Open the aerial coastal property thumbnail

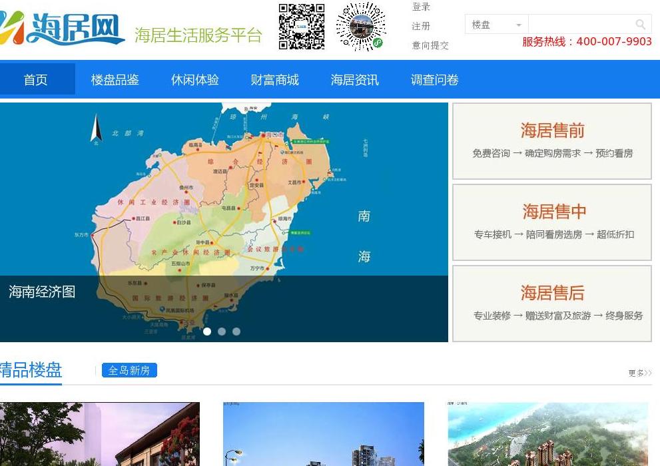coord(547,434)
